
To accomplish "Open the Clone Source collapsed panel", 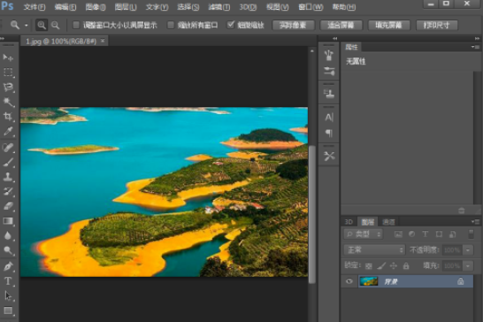I will [329, 94].
